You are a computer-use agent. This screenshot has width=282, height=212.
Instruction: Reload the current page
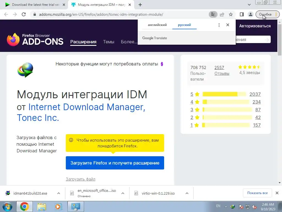pos(24,14)
